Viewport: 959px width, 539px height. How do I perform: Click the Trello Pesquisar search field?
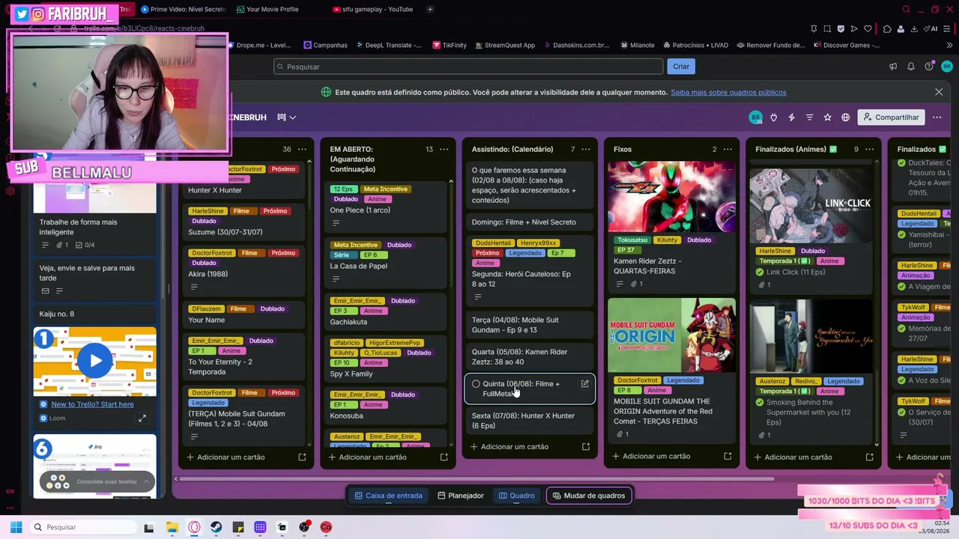click(468, 67)
